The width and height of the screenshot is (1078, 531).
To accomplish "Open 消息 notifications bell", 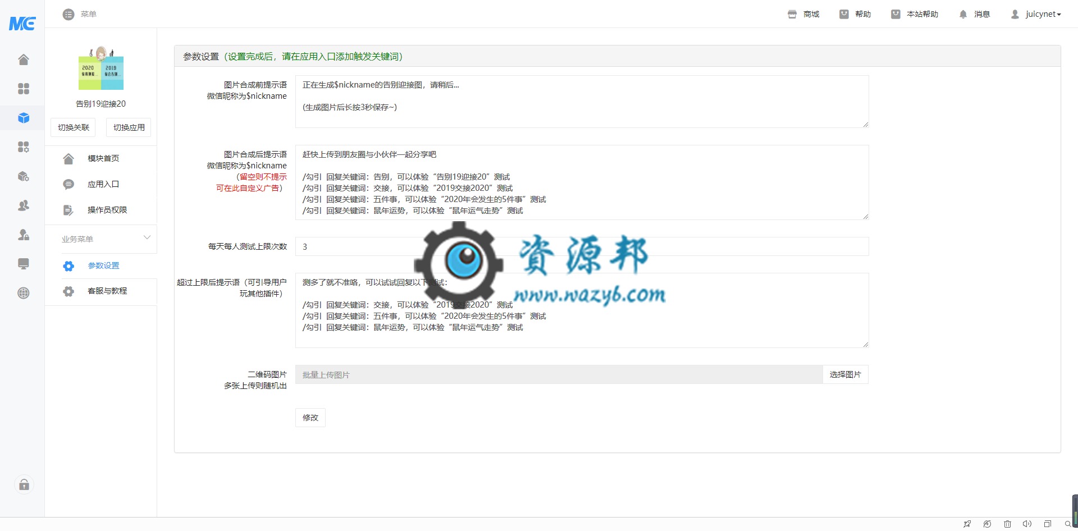I will (x=974, y=14).
